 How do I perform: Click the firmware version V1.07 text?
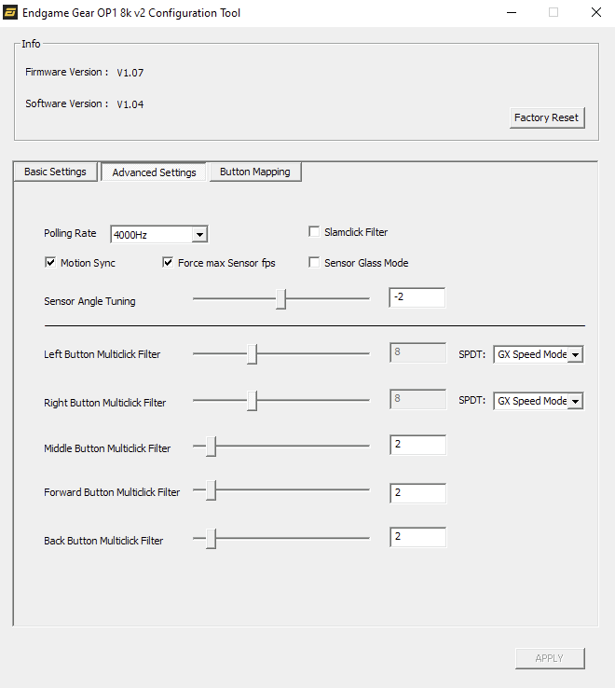click(130, 73)
